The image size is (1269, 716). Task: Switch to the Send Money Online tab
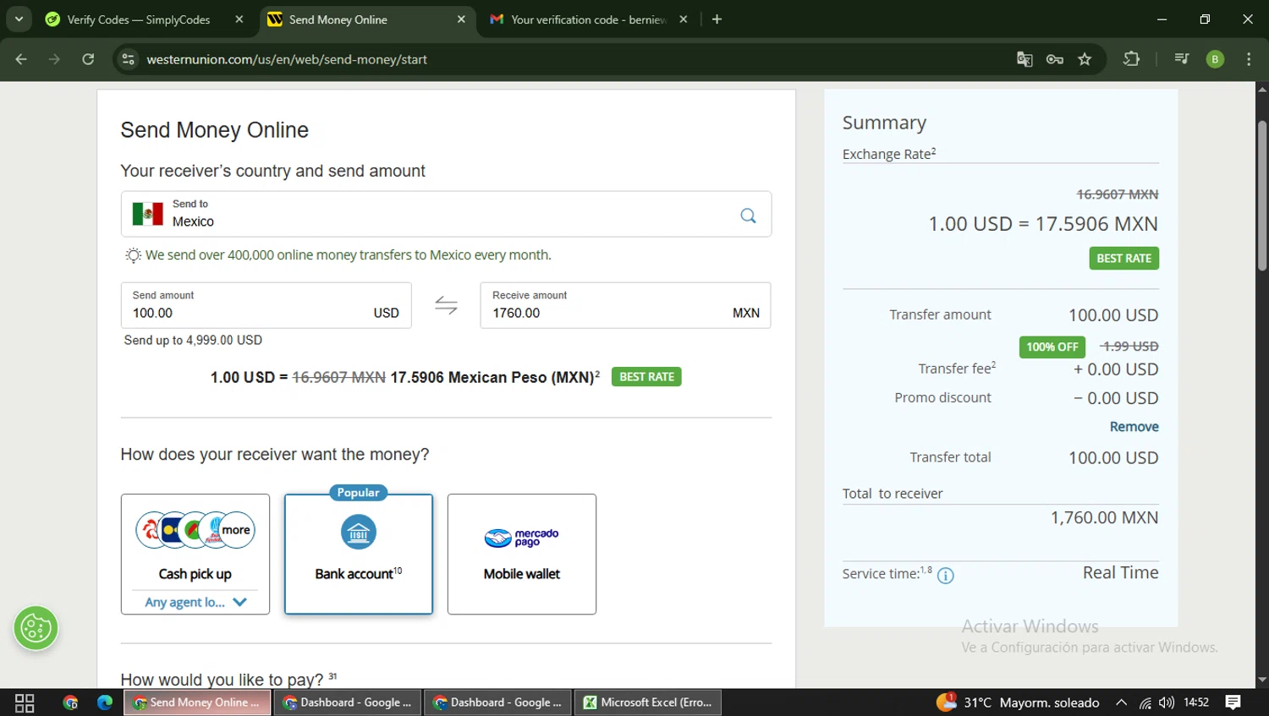(x=338, y=19)
